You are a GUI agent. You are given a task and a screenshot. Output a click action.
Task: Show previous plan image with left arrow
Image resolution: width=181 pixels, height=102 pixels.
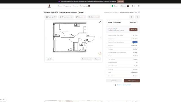47,37
